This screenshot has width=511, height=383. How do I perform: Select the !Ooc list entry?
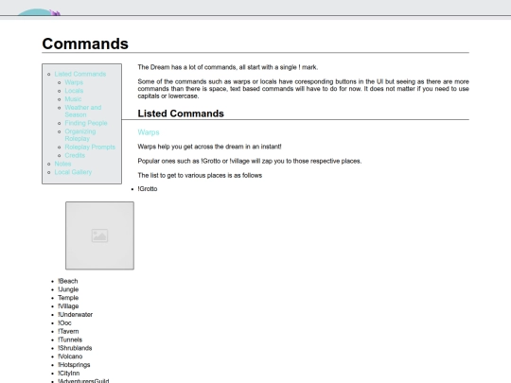coord(64,323)
